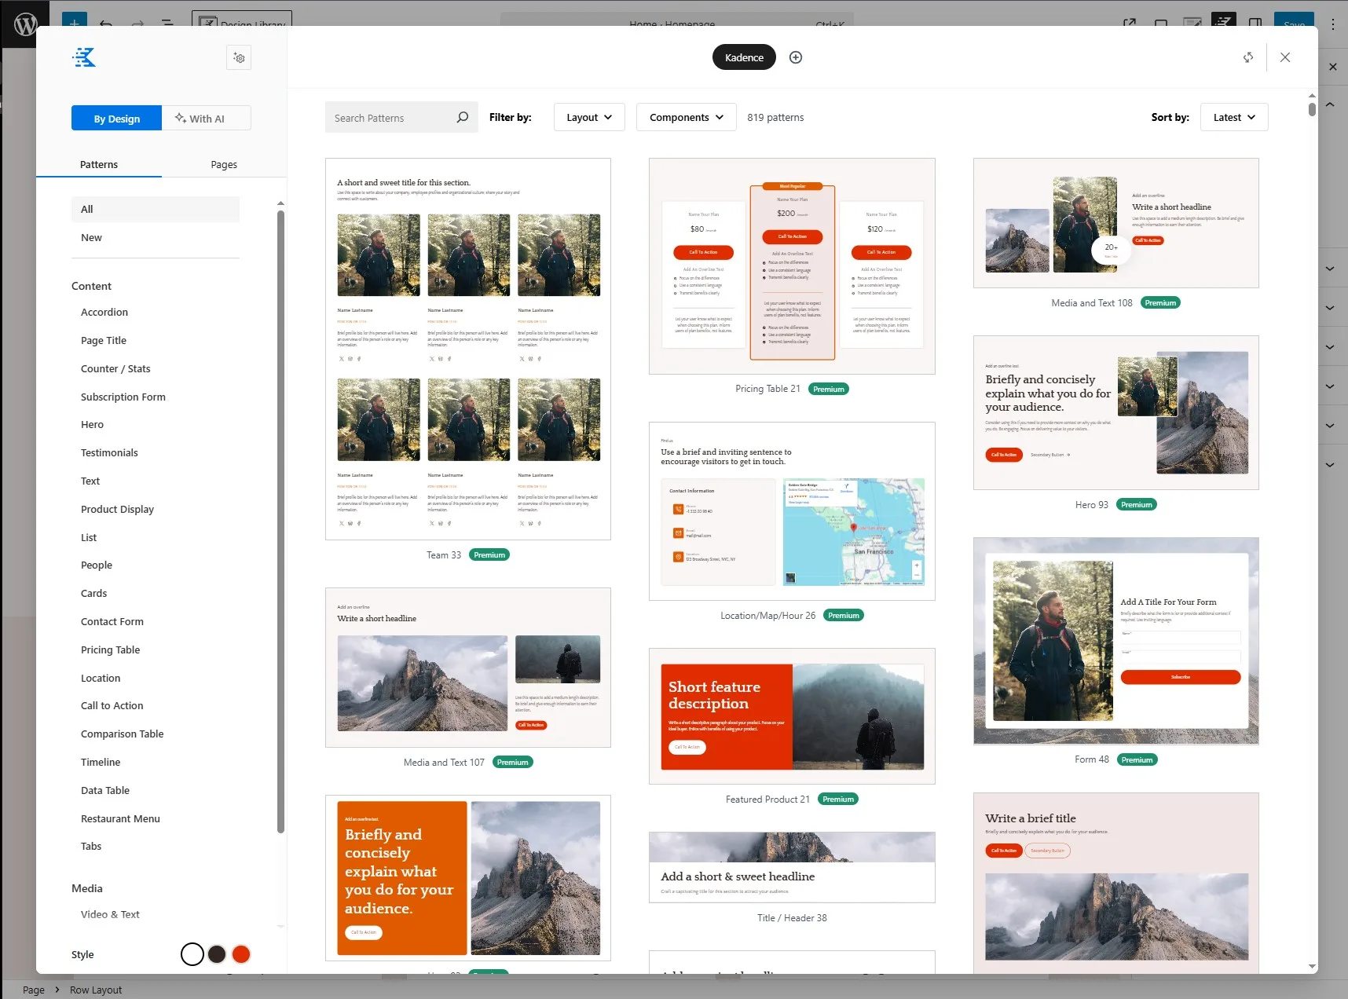
Task: Open the Components filter dropdown
Action: tap(685, 117)
